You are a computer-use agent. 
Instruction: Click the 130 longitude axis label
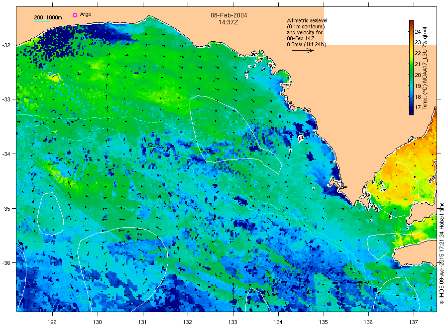tap(98, 322)
